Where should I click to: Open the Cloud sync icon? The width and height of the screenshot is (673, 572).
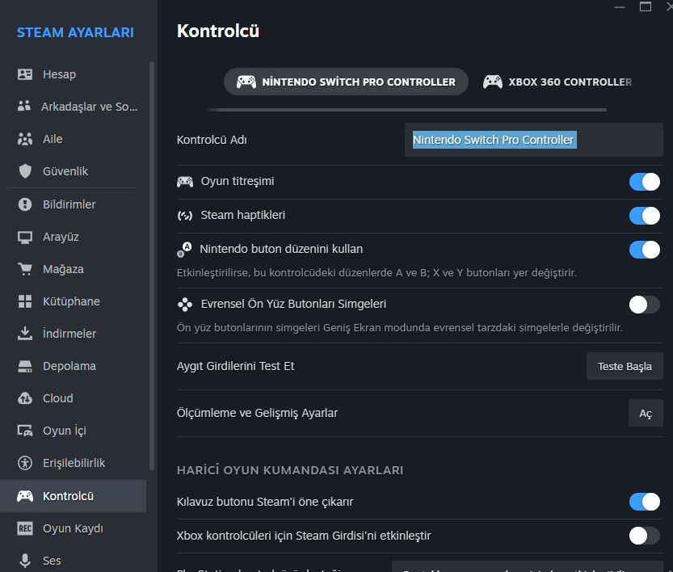pyautogui.click(x=25, y=398)
